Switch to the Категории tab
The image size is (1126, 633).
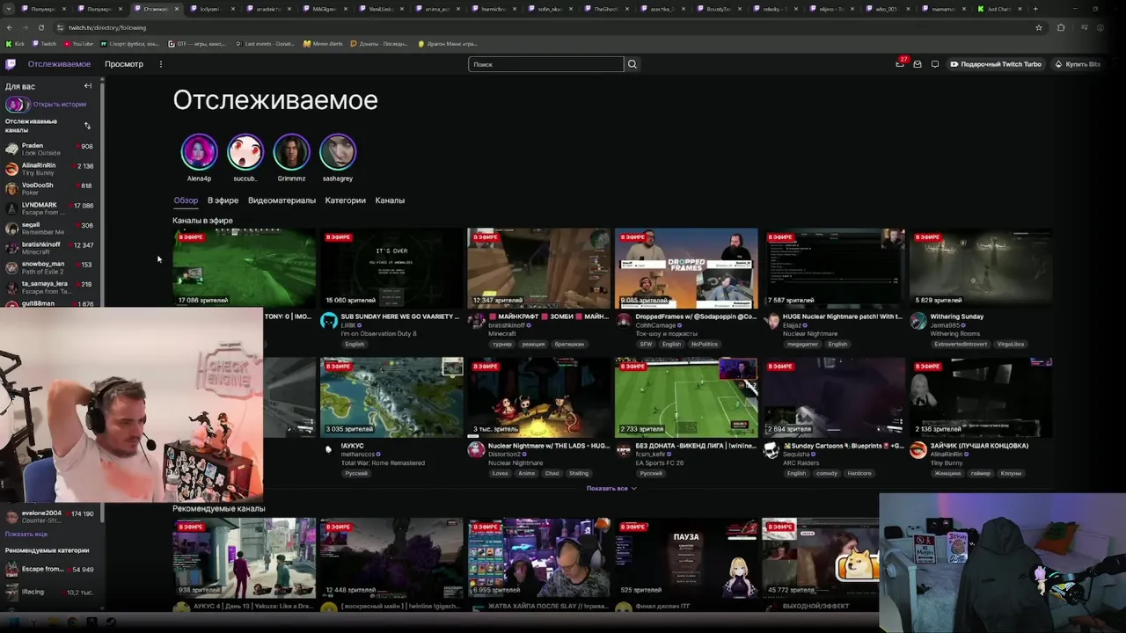click(345, 200)
